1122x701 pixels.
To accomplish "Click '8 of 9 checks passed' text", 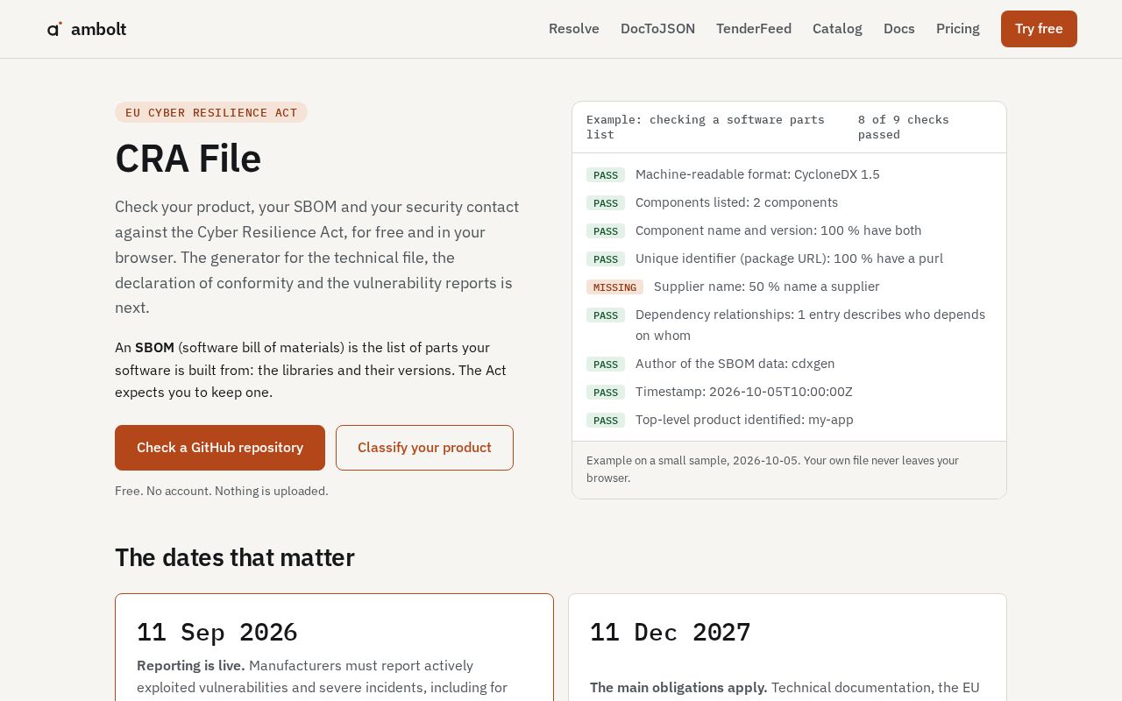I will click(904, 127).
